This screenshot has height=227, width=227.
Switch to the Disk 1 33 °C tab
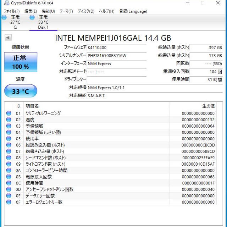coord(43,22)
